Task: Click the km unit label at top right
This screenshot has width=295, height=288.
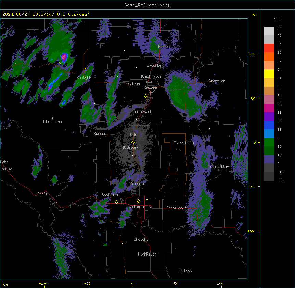Action: click(x=255, y=14)
